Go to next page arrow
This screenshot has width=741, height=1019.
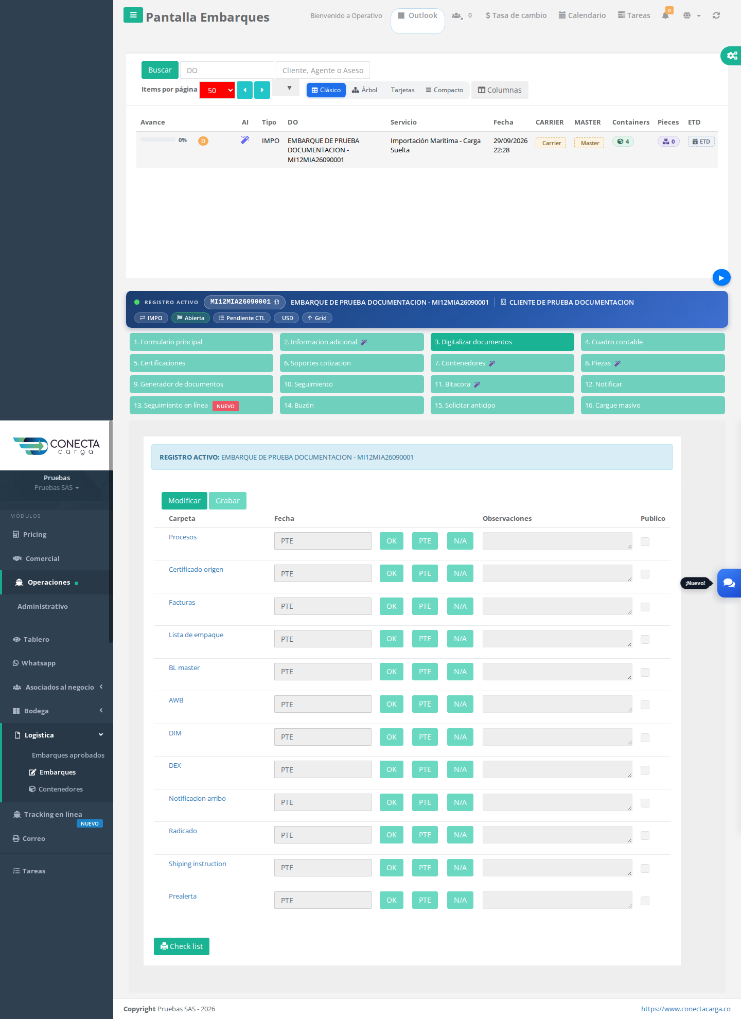(x=262, y=90)
